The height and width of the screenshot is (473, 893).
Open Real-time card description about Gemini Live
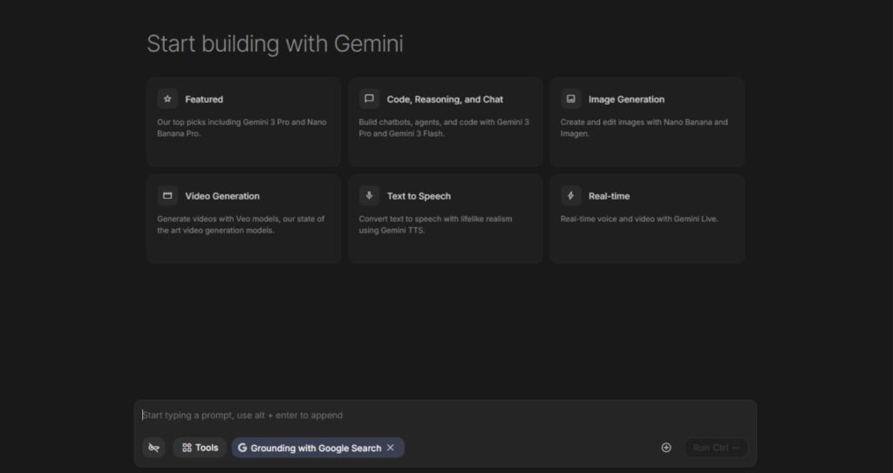[x=638, y=220]
